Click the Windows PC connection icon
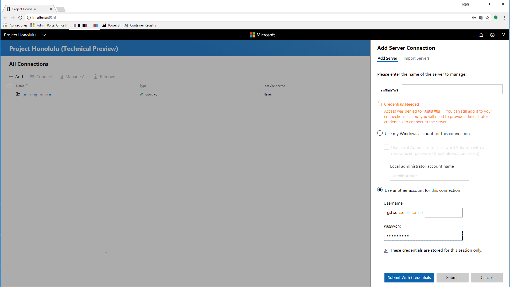 point(18,94)
